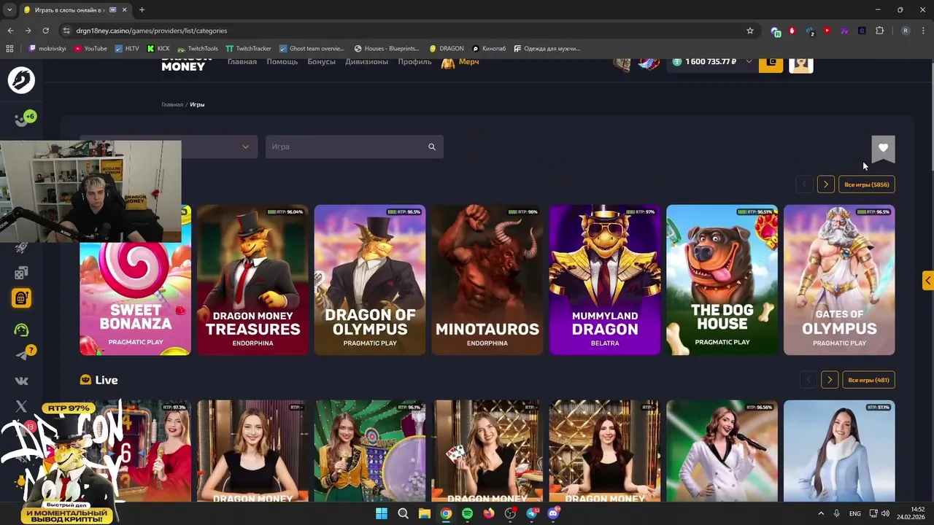Go to next Live games with right arrow

click(x=829, y=380)
